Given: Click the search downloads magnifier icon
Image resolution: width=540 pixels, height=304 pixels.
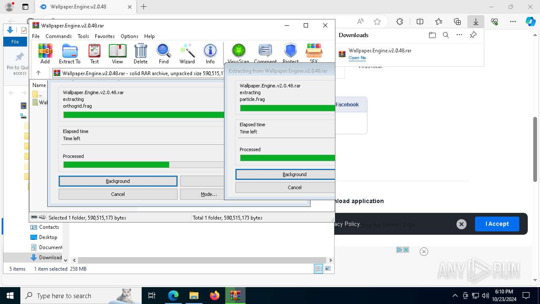Looking at the screenshot, I should pos(446,35).
